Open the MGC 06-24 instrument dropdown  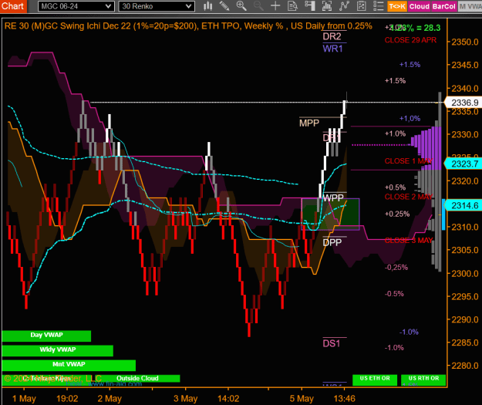coord(76,6)
